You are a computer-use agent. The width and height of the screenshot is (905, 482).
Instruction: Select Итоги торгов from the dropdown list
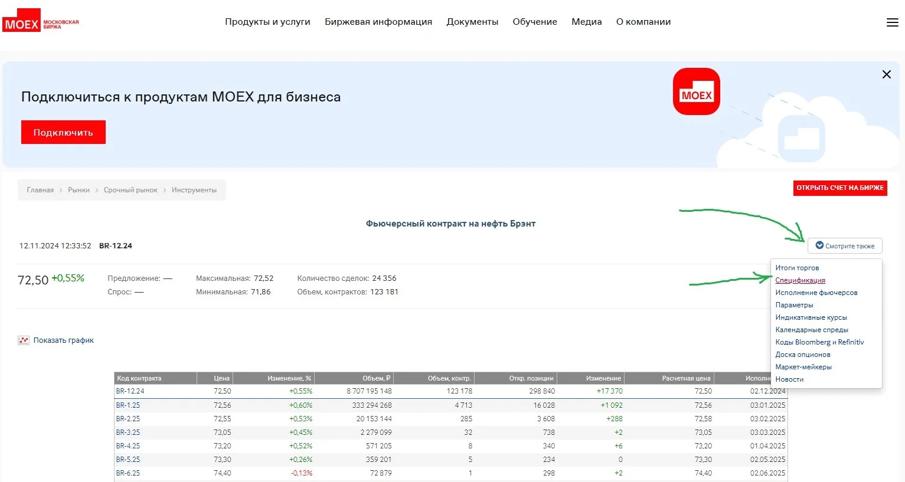[797, 268]
